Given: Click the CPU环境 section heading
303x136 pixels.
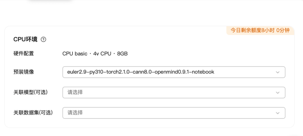Looking at the screenshot, I should 25,39.
